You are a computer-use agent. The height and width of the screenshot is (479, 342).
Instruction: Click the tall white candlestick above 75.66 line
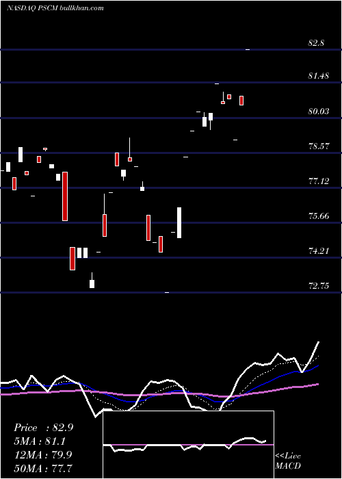(179, 222)
